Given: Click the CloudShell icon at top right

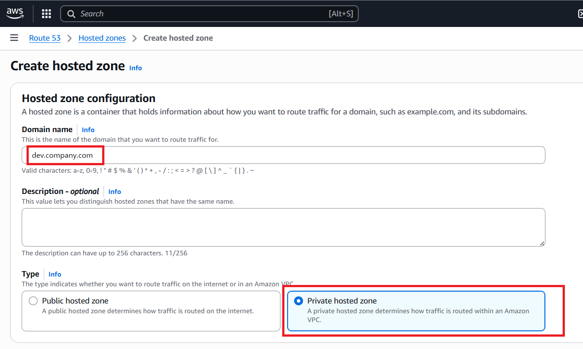Looking at the screenshot, I should pyautogui.click(x=580, y=14).
